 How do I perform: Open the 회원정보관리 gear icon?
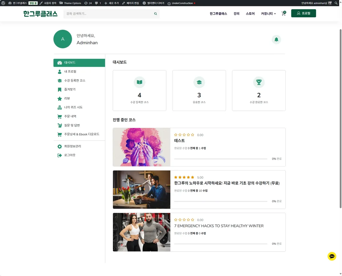click(x=59, y=146)
